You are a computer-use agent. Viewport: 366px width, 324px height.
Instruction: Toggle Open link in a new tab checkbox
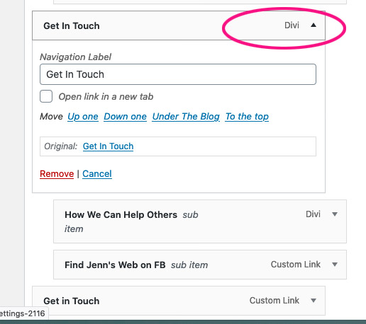click(46, 96)
